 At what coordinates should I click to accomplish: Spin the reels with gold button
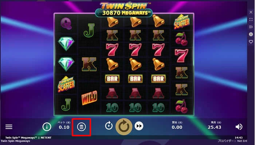pos(124,127)
